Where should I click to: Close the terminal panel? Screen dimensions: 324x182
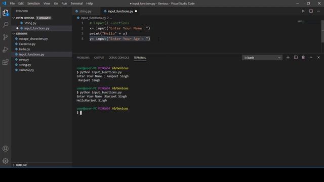pyautogui.click(x=318, y=57)
